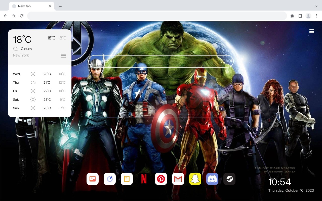The height and width of the screenshot is (201, 322).
Task: Reload the page
Action: [x=22, y=16]
